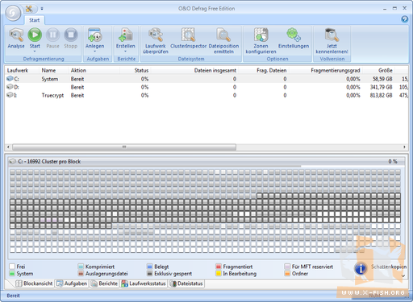This screenshot has width=413, height=302.
Task: Click the Exklusiv gesperrt legend swatch
Action: coord(149,274)
